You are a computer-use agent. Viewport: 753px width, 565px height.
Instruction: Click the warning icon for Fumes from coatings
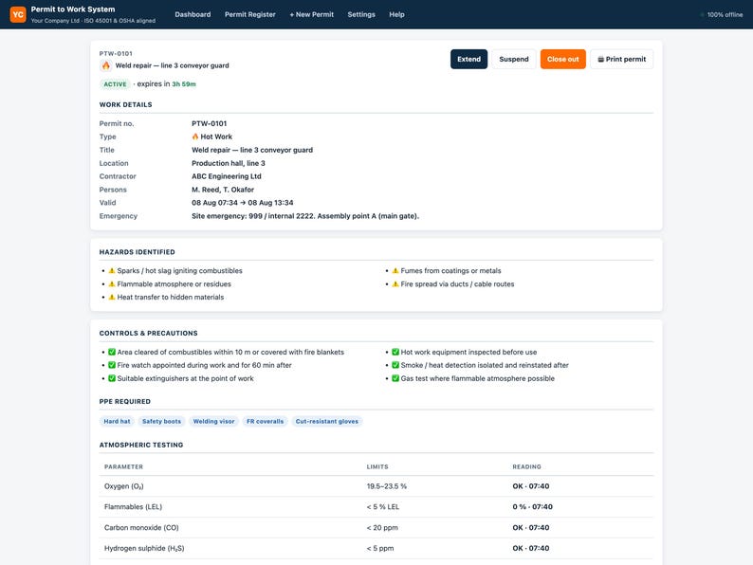[x=395, y=271]
